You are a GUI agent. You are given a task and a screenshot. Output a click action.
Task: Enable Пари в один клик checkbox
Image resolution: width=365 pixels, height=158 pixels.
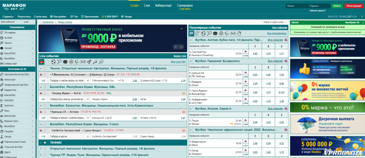click(x=286, y=22)
